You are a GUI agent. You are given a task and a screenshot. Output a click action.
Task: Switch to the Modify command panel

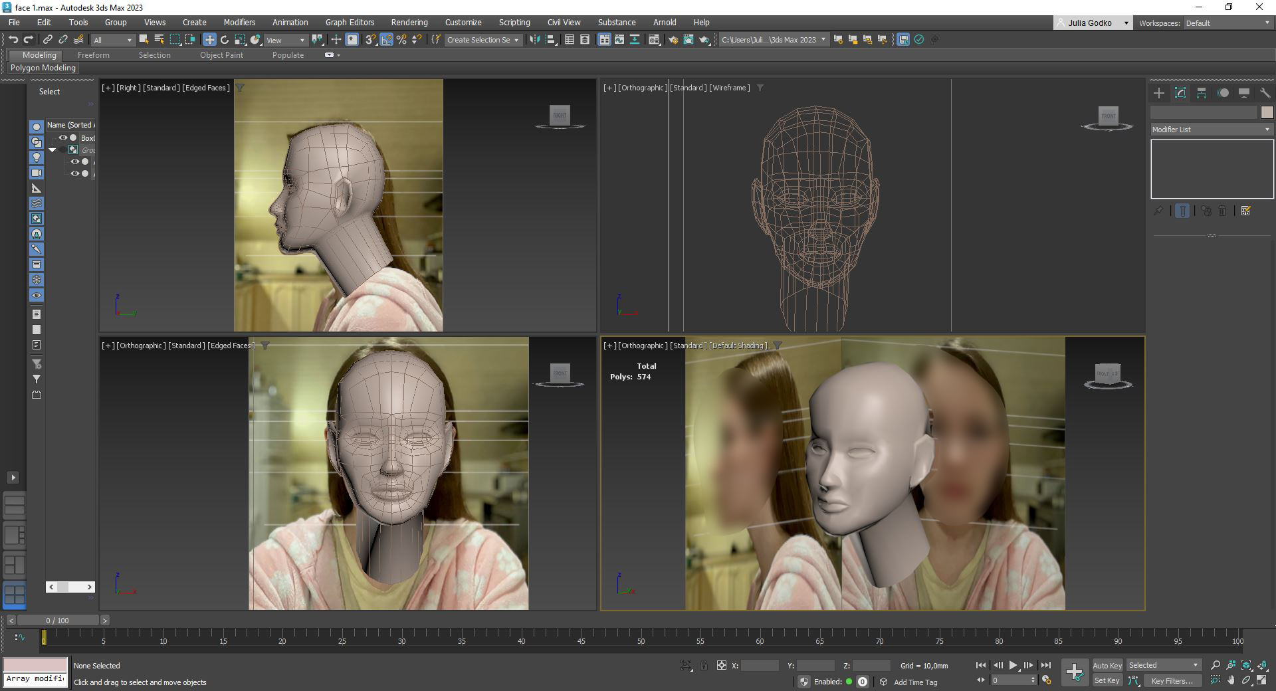(x=1180, y=93)
